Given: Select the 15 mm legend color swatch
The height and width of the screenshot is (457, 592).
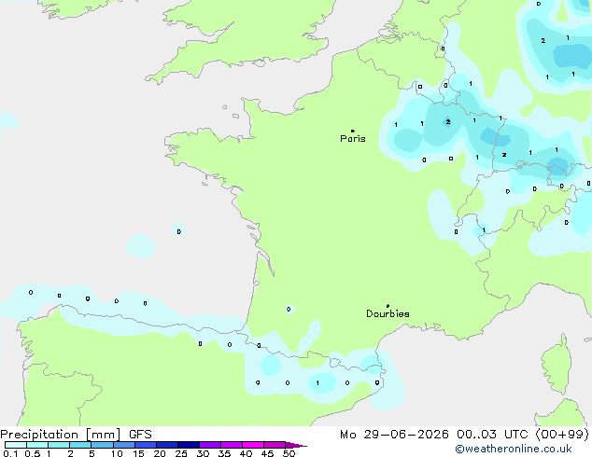Looking at the screenshot, I should pyautogui.click(x=146, y=445).
